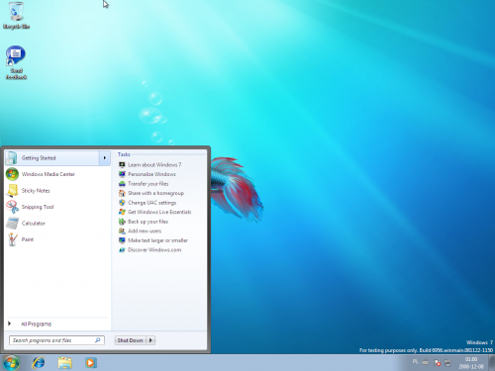Click the Shut Down button
Image resolution: width=495 pixels, height=371 pixels.
point(131,340)
